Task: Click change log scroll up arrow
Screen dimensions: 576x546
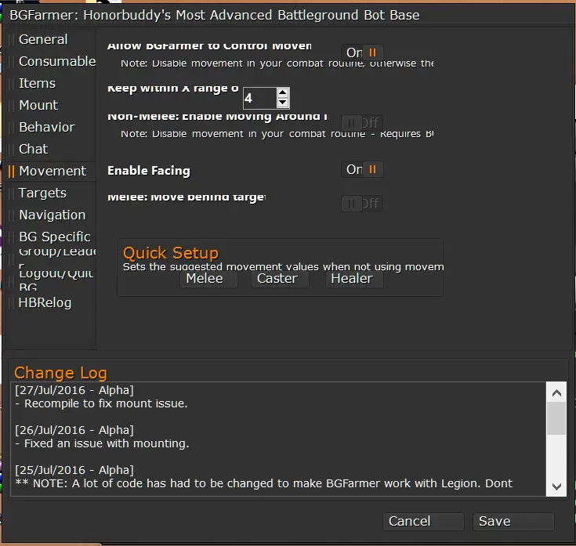Action: tap(556, 393)
